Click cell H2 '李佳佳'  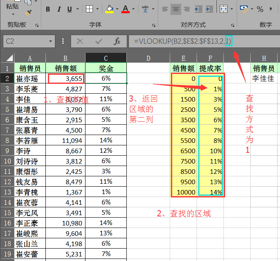tap(264, 78)
